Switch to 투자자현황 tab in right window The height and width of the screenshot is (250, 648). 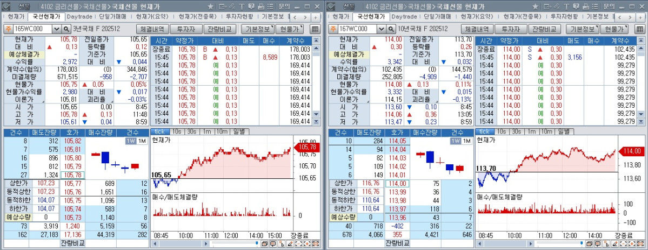click(x=565, y=17)
